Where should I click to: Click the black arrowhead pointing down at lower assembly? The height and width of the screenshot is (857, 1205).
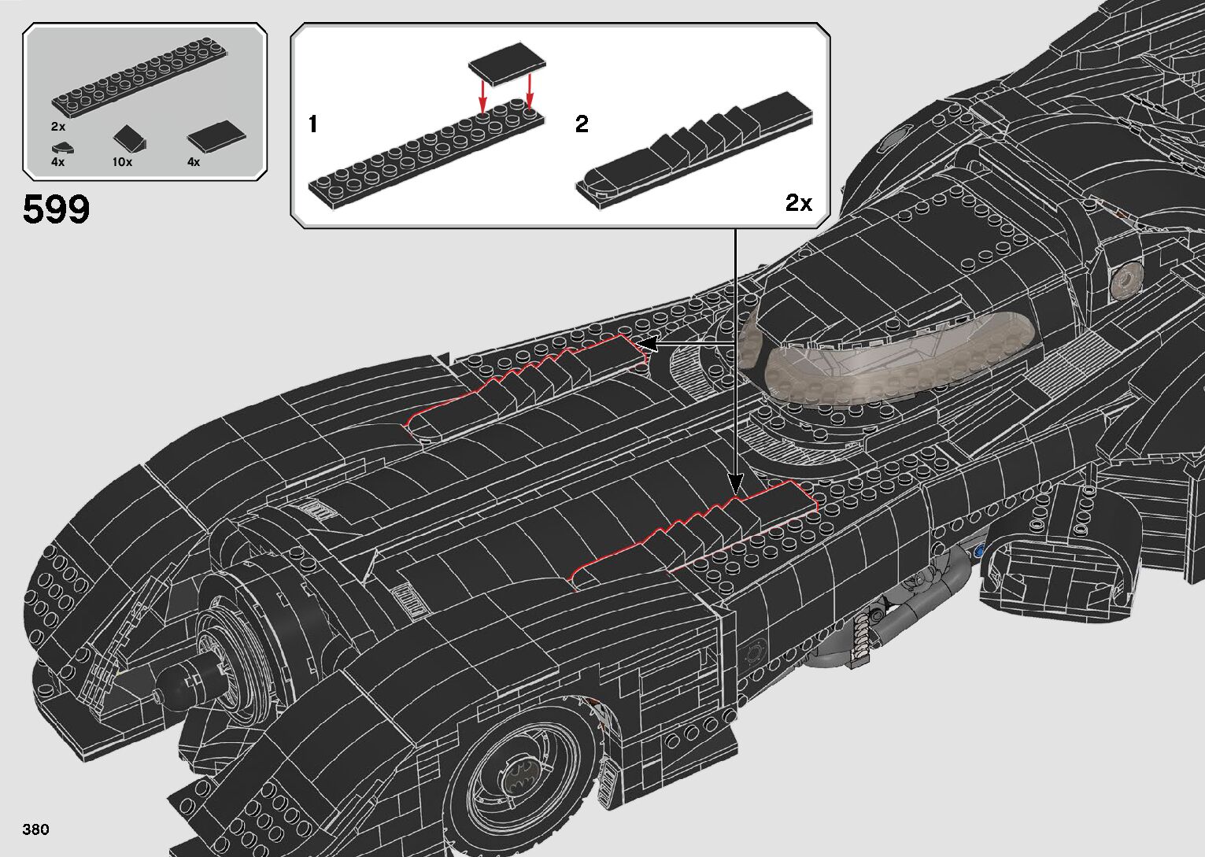pyautogui.click(x=735, y=484)
